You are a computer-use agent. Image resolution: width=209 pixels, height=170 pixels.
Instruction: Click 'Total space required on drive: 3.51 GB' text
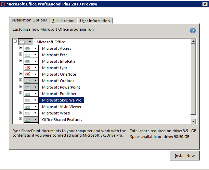click(x=163, y=131)
